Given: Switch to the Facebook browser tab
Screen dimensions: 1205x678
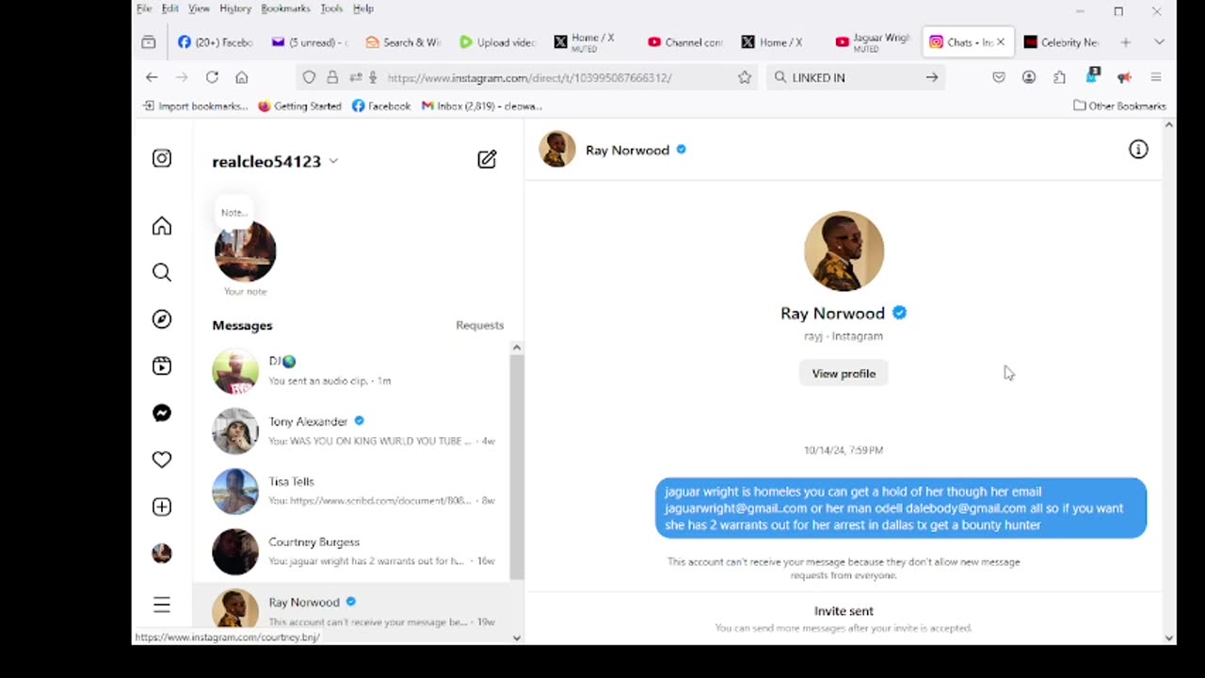Looking at the screenshot, I should [x=216, y=42].
